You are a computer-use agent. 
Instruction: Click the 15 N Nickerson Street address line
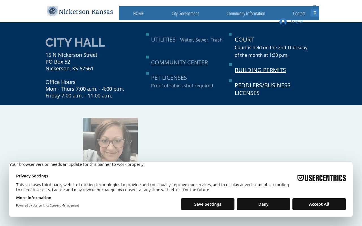tap(71, 55)
